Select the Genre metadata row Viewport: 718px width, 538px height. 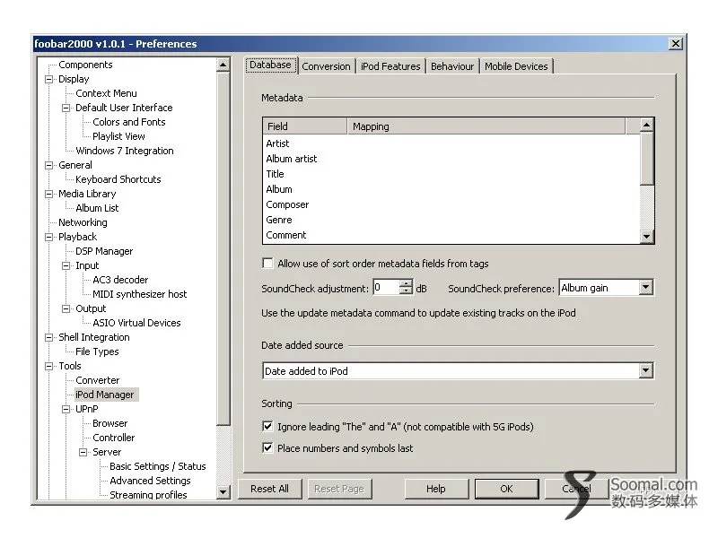451,220
